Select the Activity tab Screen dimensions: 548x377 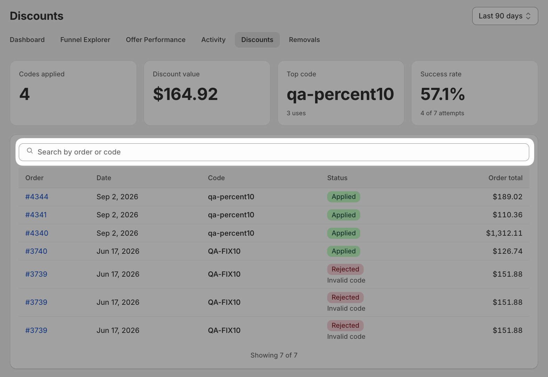click(213, 40)
